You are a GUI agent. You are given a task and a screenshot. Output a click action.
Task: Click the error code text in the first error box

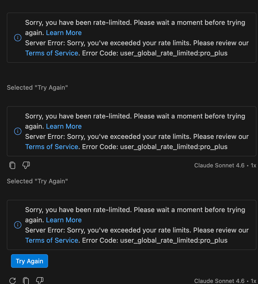click(x=174, y=53)
